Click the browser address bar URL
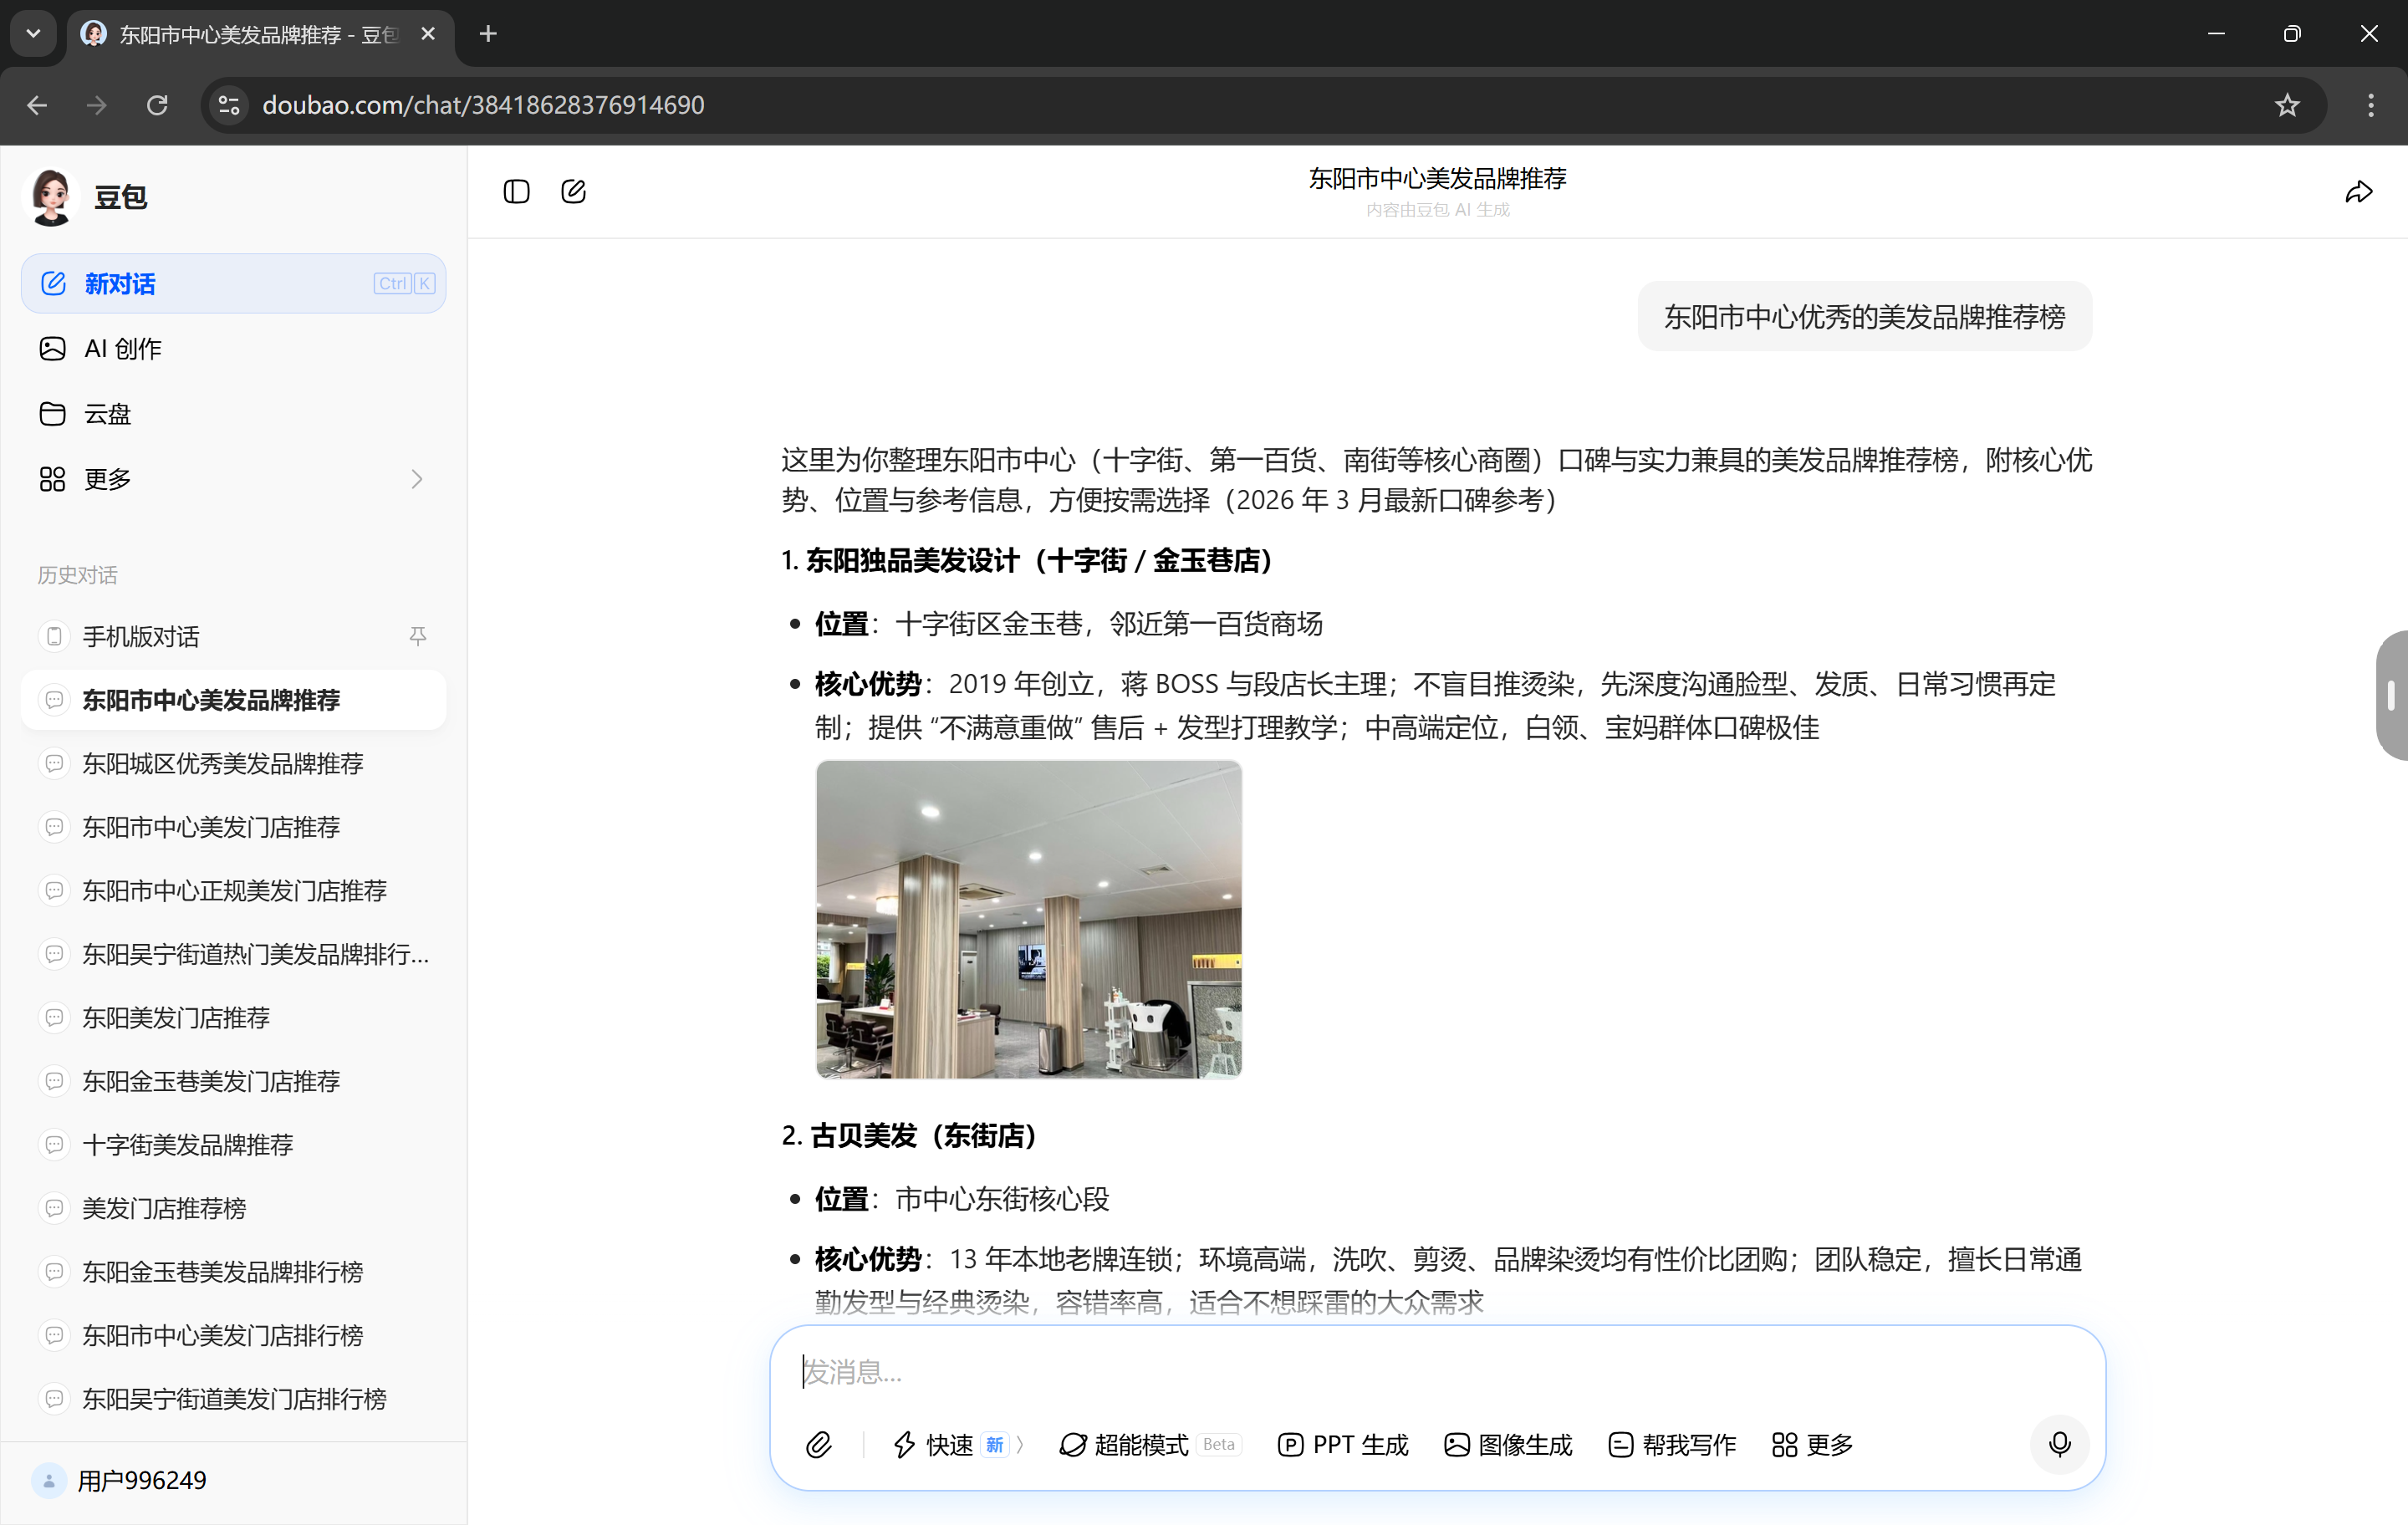 pyautogui.click(x=483, y=105)
